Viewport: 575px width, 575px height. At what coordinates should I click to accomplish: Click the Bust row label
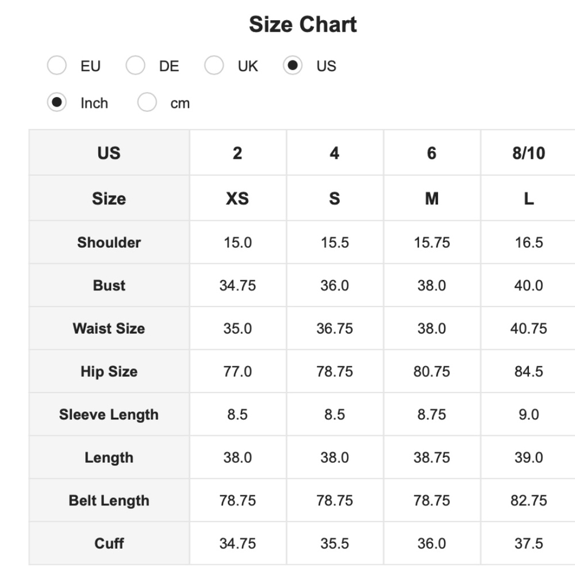[x=109, y=285]
